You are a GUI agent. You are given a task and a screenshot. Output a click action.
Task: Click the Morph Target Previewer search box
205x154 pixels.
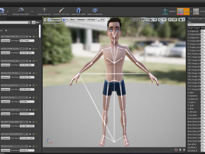(x=196, y=25)
